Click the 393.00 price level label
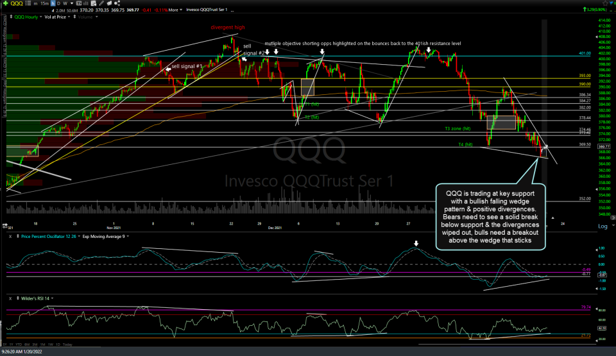The height and width of the screenshot is (356, 616). pos(585,76)
